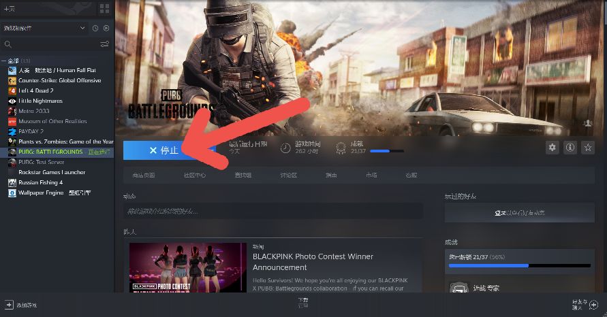Click the achievements badge icon in header
Image resolution: width=607 pixels, height=317 pixels.
(341, 148)
